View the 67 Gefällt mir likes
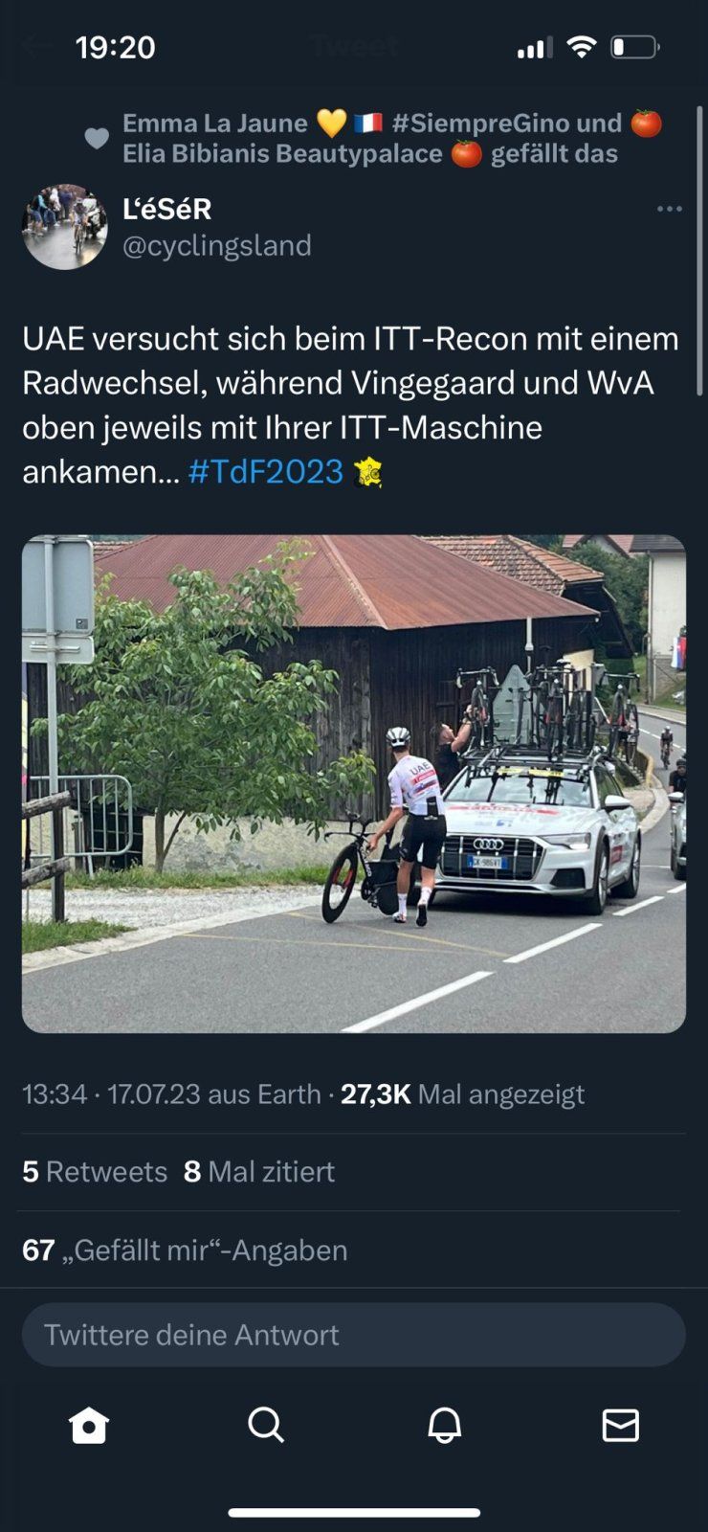This screenshot has width=708, height=1532. [185, 1250]
